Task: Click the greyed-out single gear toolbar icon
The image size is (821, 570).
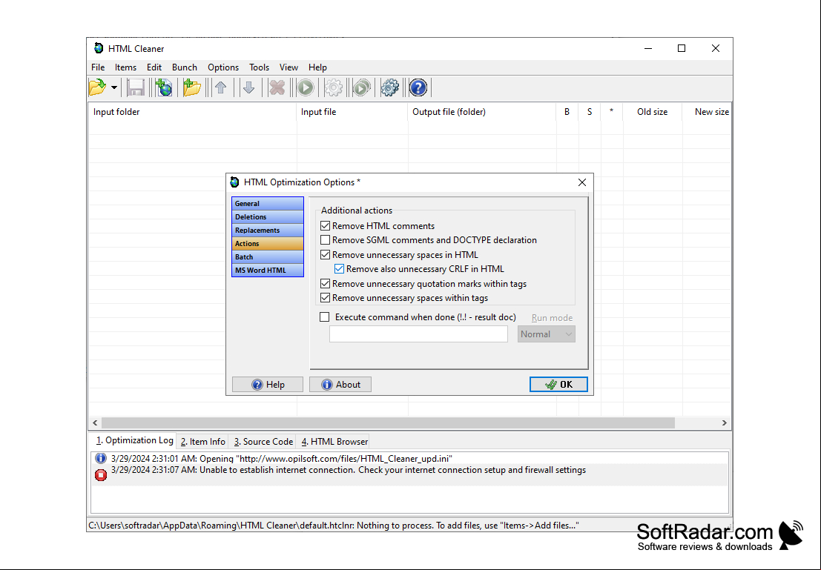Action: 334,87
